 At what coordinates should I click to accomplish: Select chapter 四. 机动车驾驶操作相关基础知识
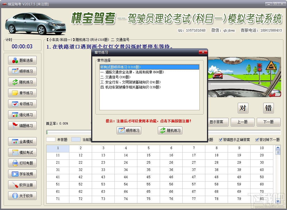(x=149, y=87)
